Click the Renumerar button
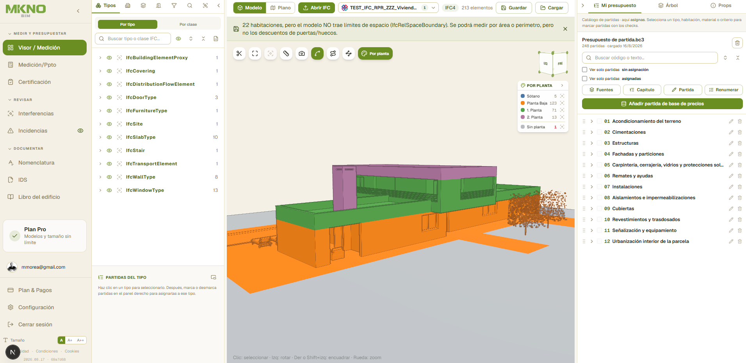Screen dimensions: 746x363 pyautogui.click(x=724, y=90)
